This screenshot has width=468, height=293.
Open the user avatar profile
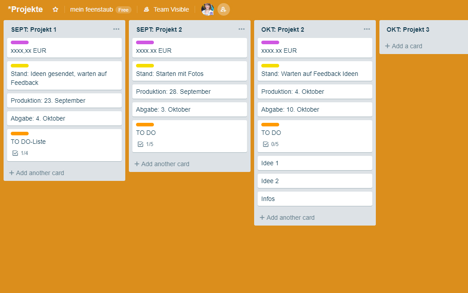coord(207,9)
